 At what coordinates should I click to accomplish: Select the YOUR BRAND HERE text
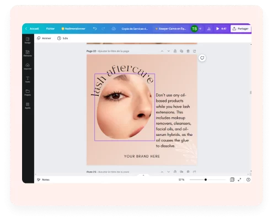click(x=142, y=156)
